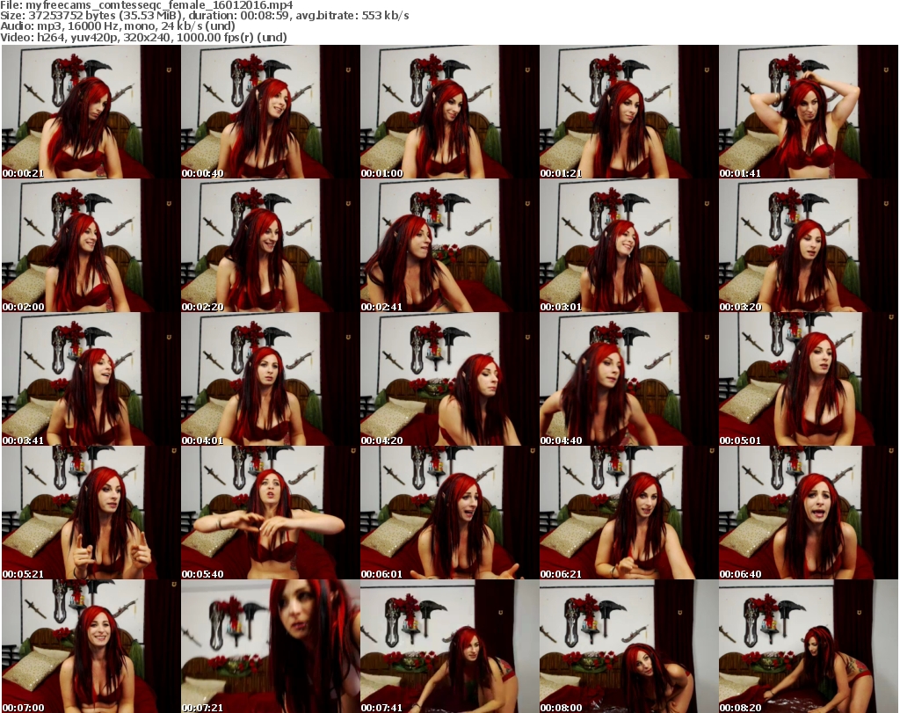900x713 pixels.
Task: Select the frame at 00:02:41
Action: 449,245
